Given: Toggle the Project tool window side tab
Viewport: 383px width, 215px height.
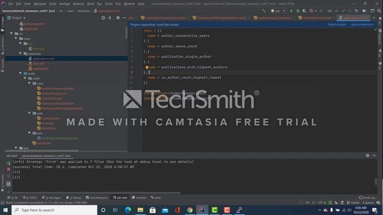Looking at the screenshot, I should coord(2,24).
